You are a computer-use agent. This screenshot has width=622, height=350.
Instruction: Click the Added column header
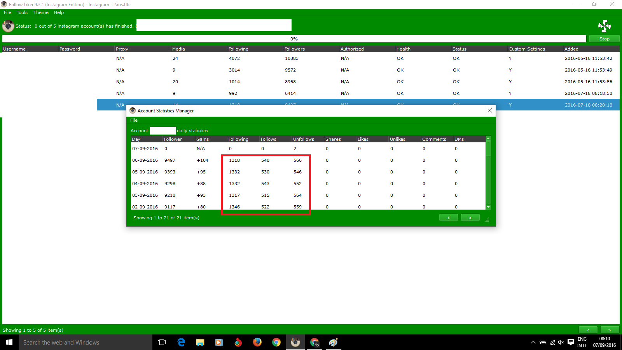pyautogui.click(x=591, y=49)
